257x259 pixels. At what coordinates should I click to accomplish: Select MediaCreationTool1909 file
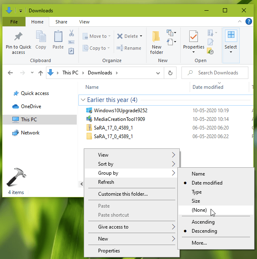[x=115, y=119]
